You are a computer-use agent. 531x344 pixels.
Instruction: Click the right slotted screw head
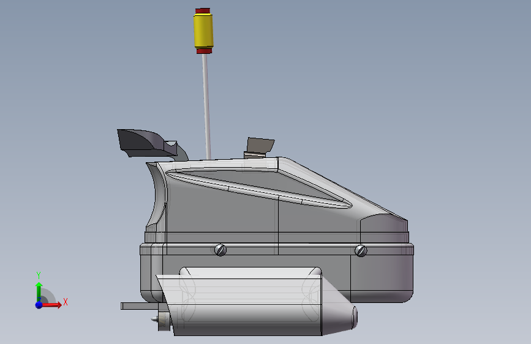[x=361, y=251]
